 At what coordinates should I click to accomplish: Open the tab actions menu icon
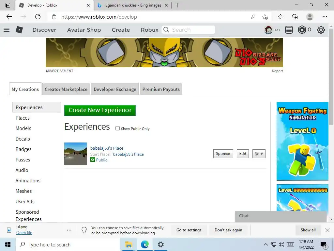[x=8, y=5]
